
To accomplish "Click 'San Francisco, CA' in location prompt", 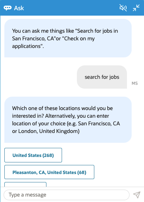I will coord(99,124).
